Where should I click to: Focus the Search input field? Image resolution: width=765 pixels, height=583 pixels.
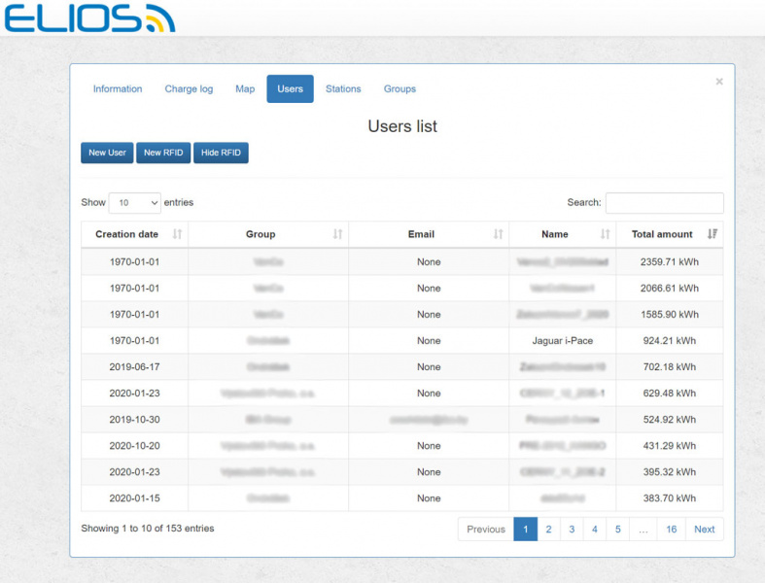point(665,202)
